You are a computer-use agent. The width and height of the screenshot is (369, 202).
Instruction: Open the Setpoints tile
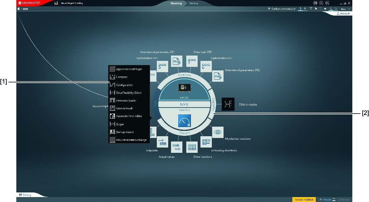(x=162, y=142)
